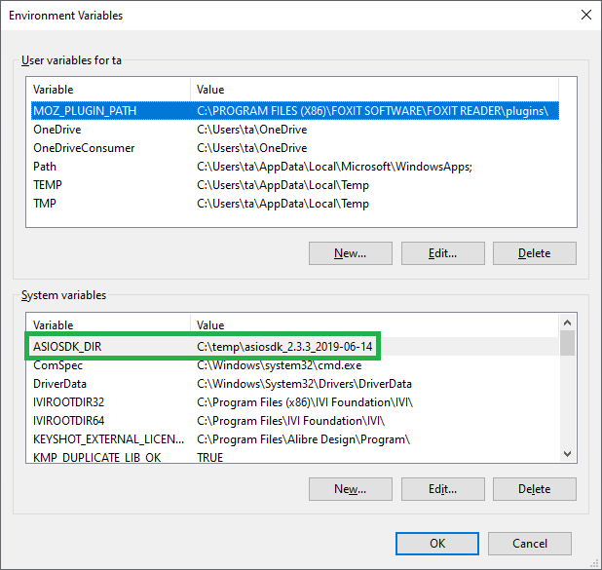602x570 pixels.
Task: Cancel the Environment Variables dialog
Action: (x=529, y=543)
